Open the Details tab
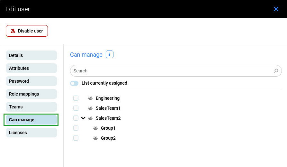 pyautogui.click(x=31, y=55)
